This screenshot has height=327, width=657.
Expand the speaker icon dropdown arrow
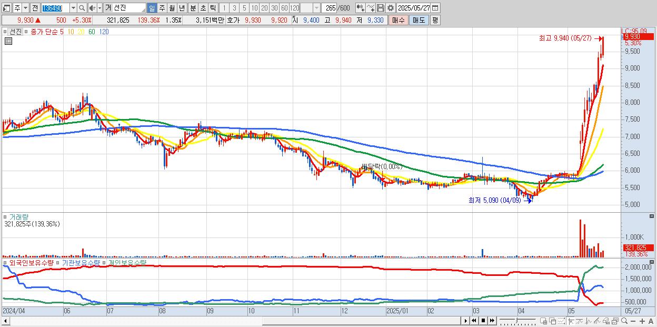(99, 8)
